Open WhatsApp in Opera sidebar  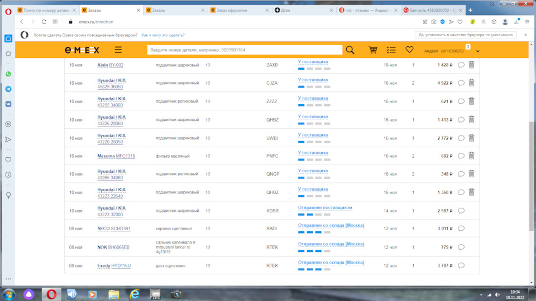(8, 74)
